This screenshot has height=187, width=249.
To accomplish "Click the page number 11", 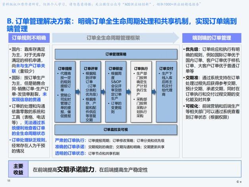I will 9,181.
